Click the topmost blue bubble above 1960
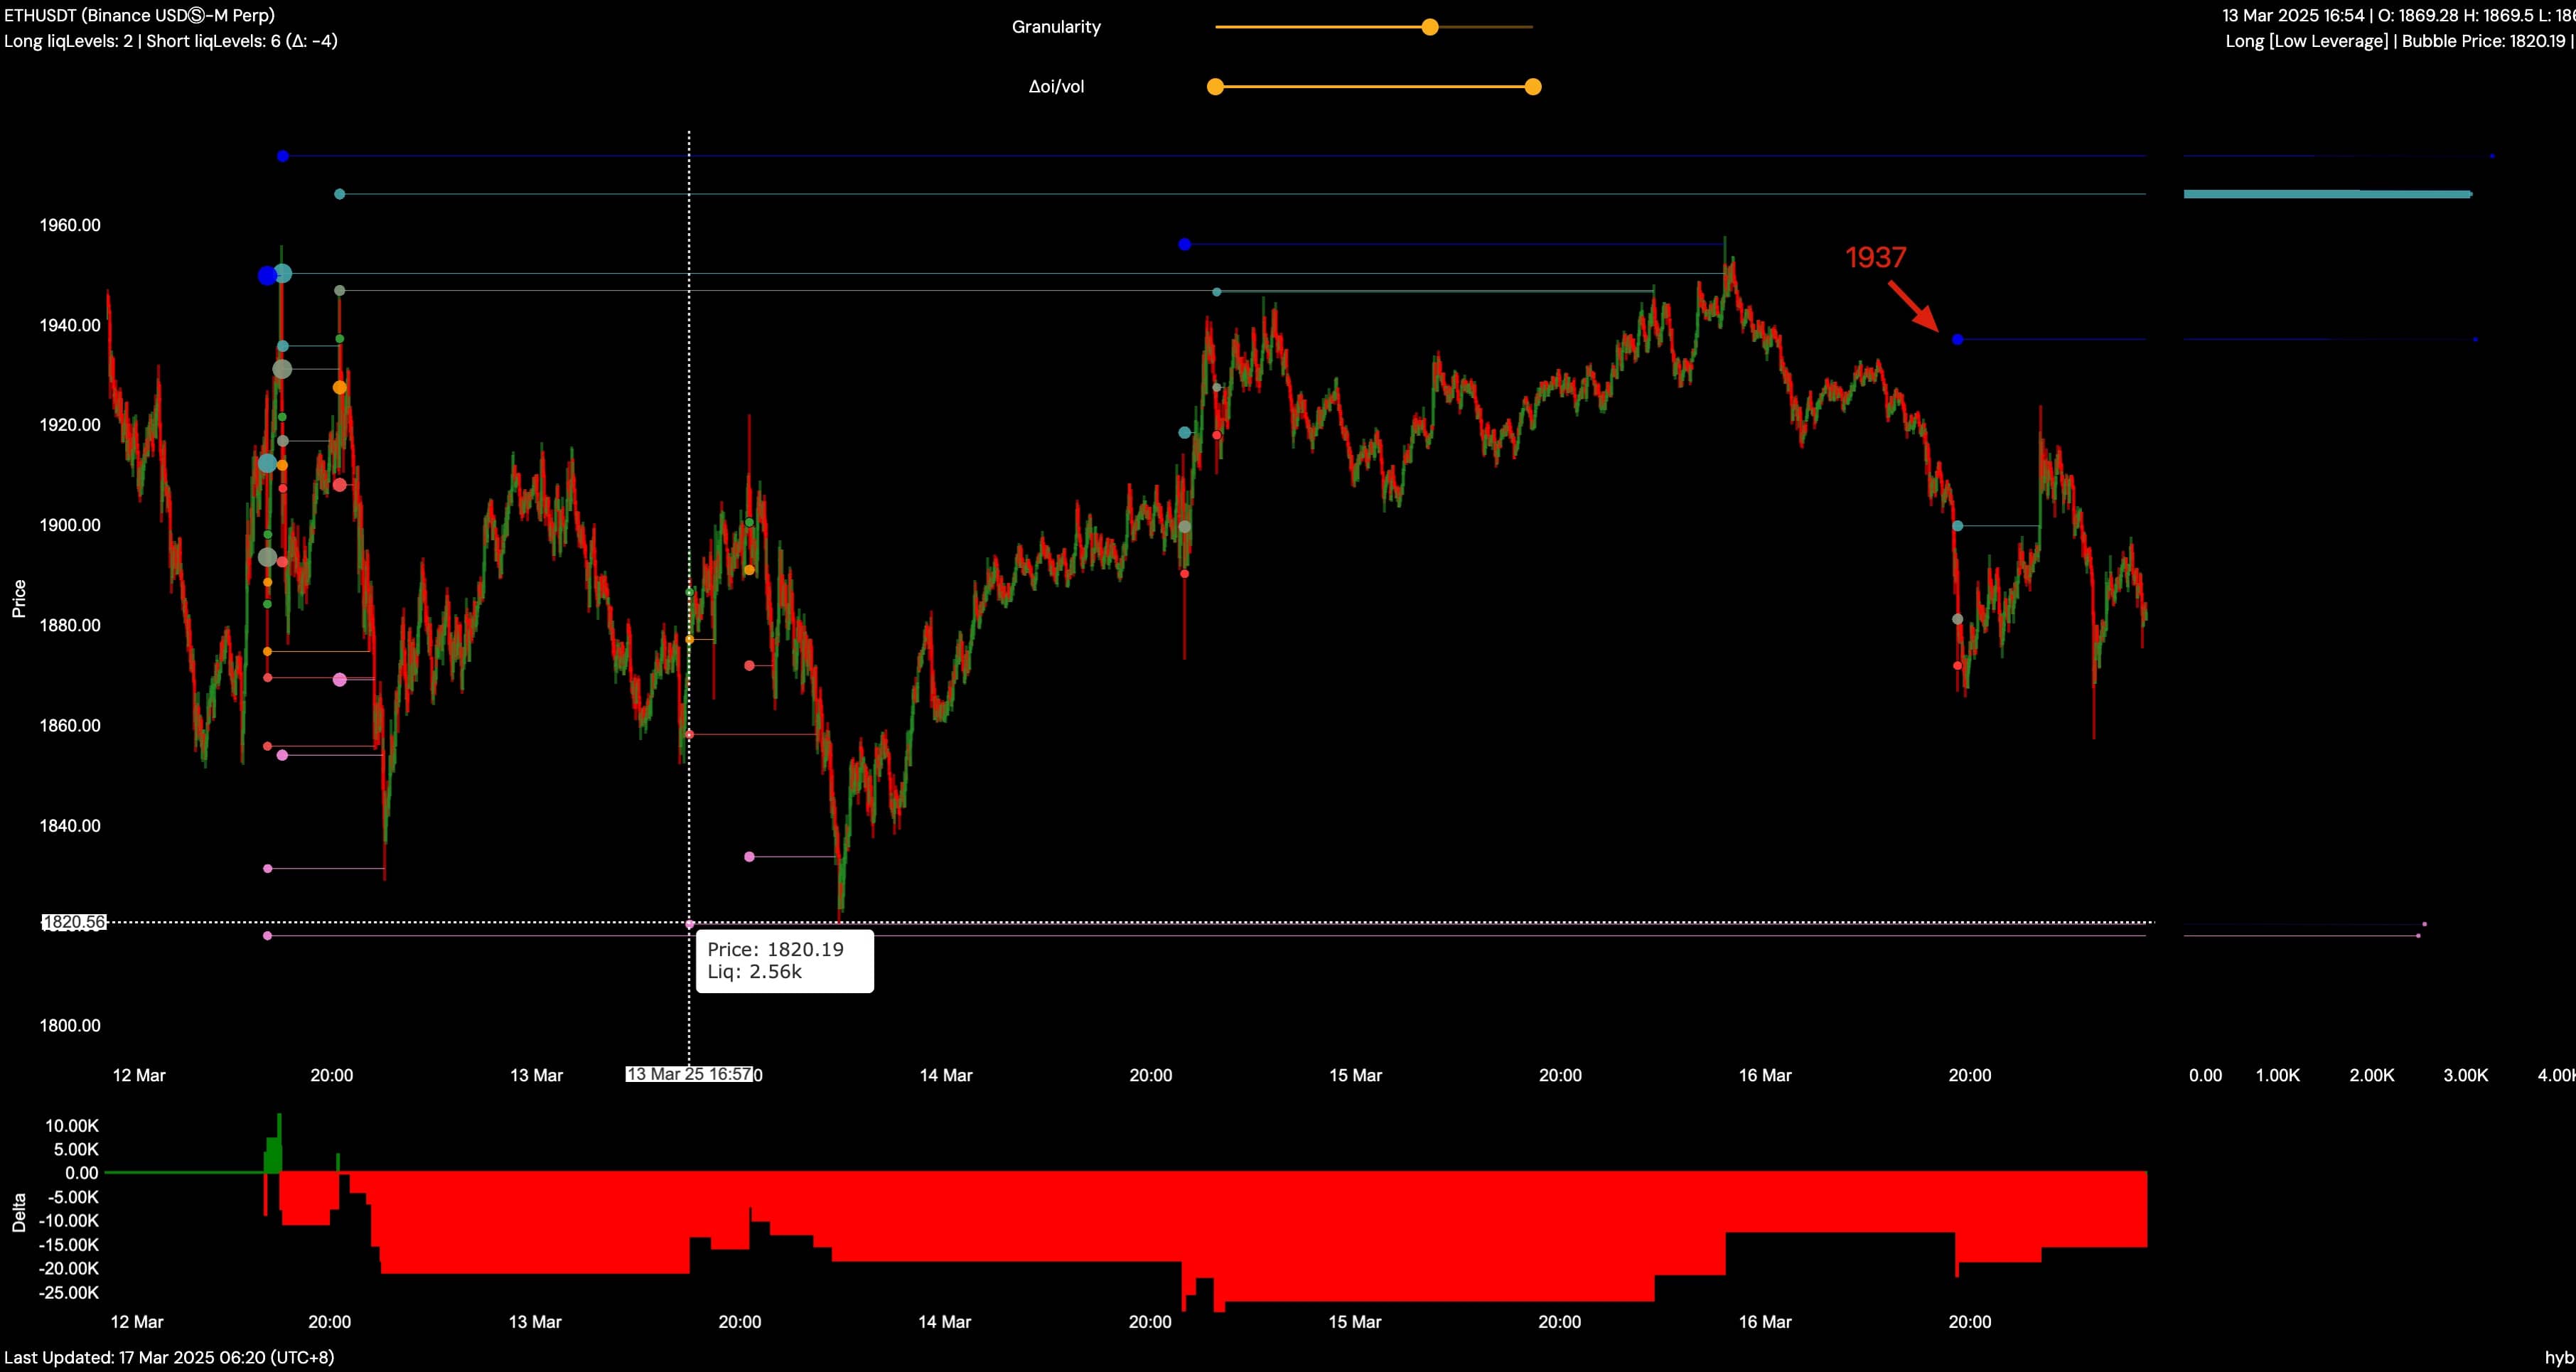Screen dimensions: 2576x1372 283,156
